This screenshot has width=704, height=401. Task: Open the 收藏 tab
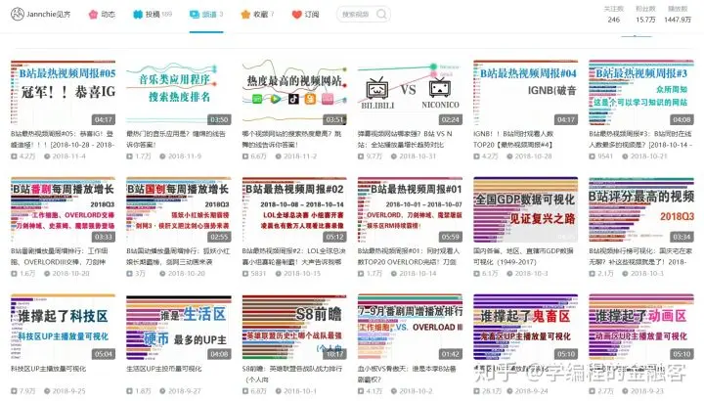click(x=257, y=15)
